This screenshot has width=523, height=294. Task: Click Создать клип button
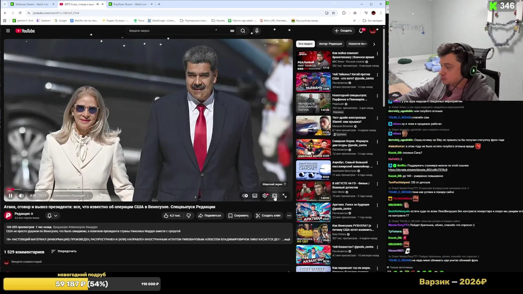coord(268,216)
